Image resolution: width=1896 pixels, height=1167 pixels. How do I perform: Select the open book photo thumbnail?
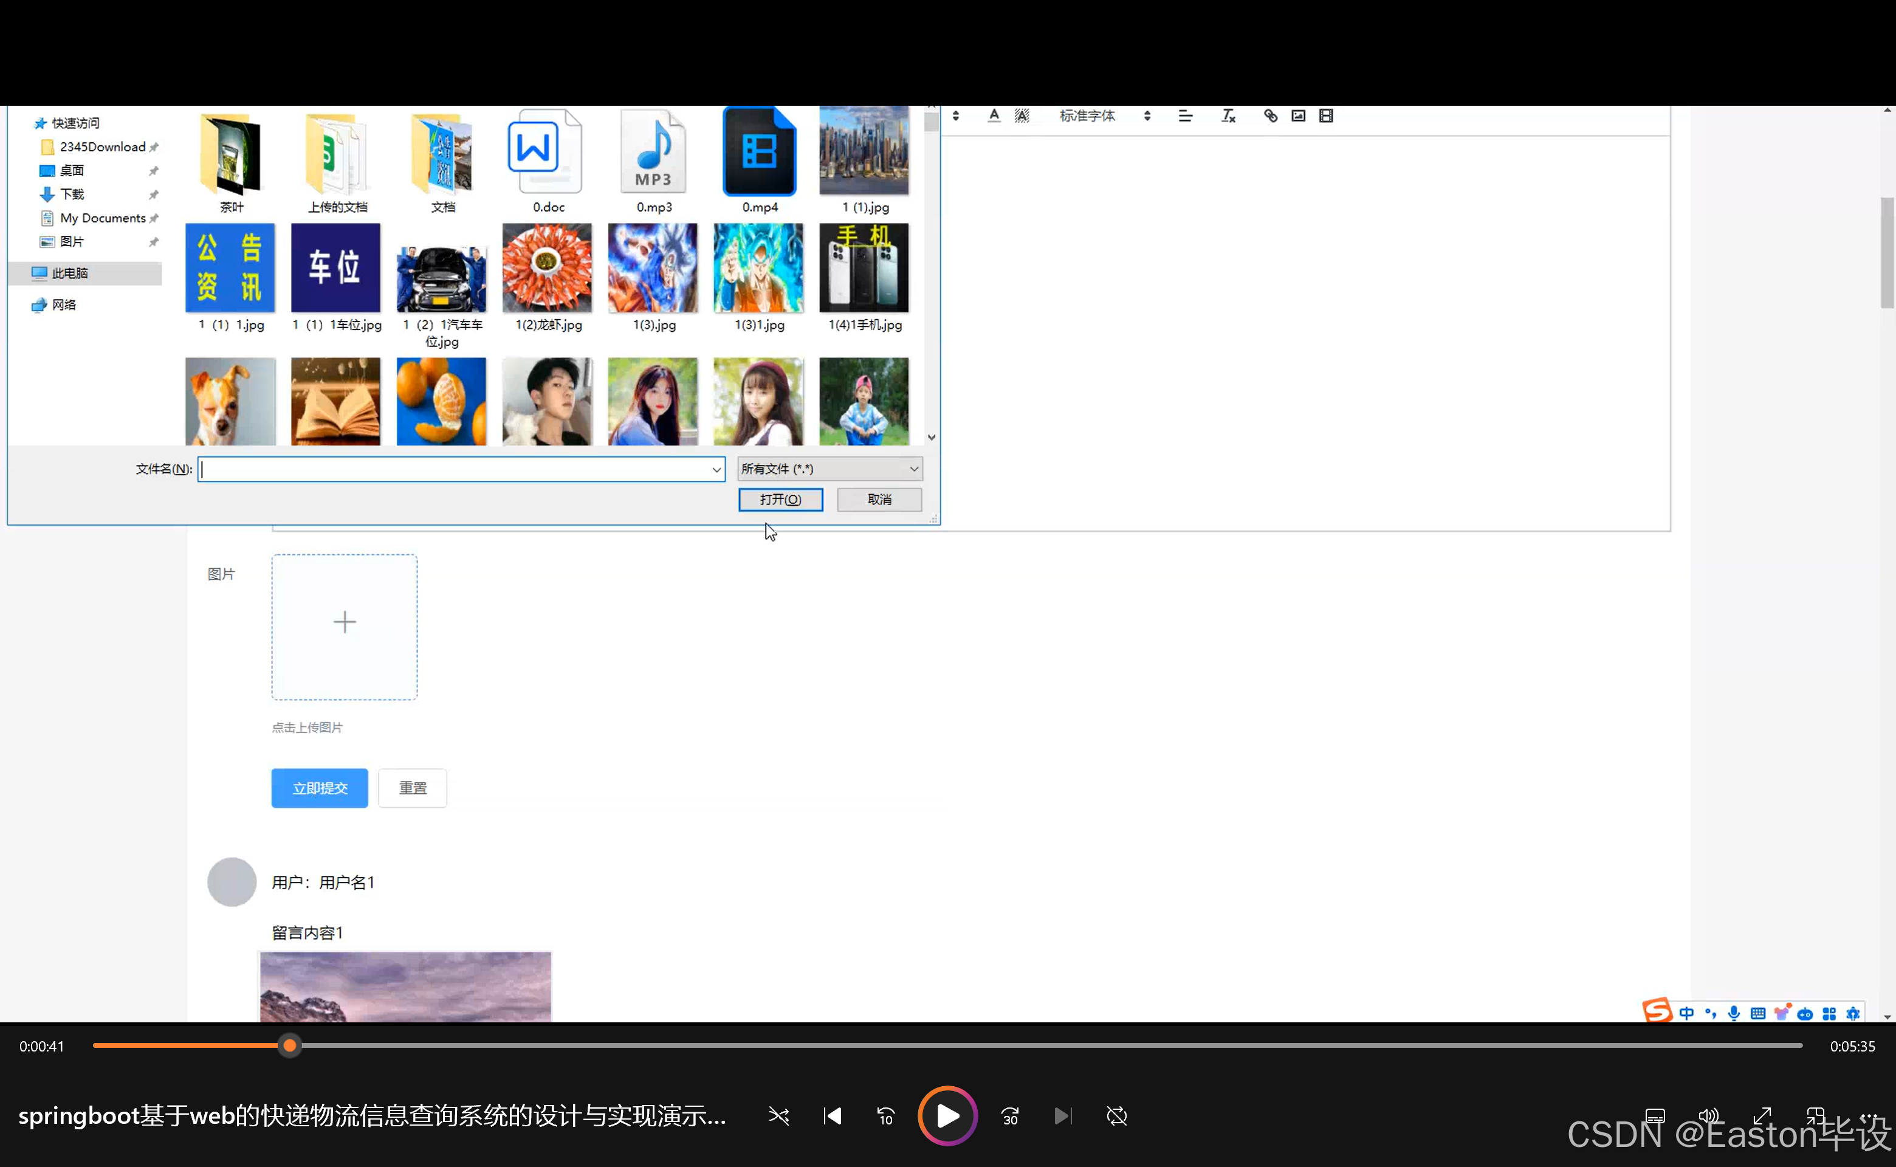(337, 401)
